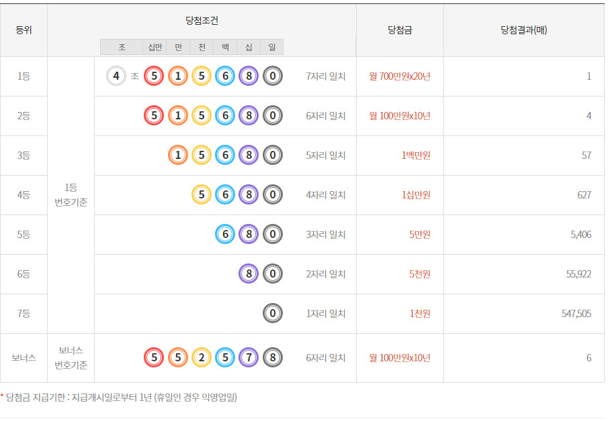Click the 당첨결과(매) column header
This screenshot has width=610, height=421.
click(x=523, y=30)
